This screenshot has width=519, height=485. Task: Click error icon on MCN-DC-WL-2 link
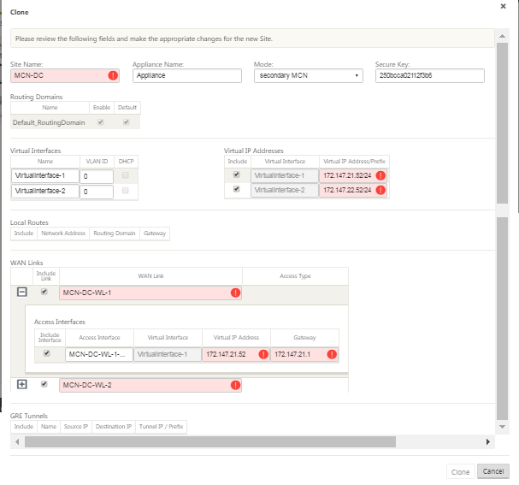[235, 385]
